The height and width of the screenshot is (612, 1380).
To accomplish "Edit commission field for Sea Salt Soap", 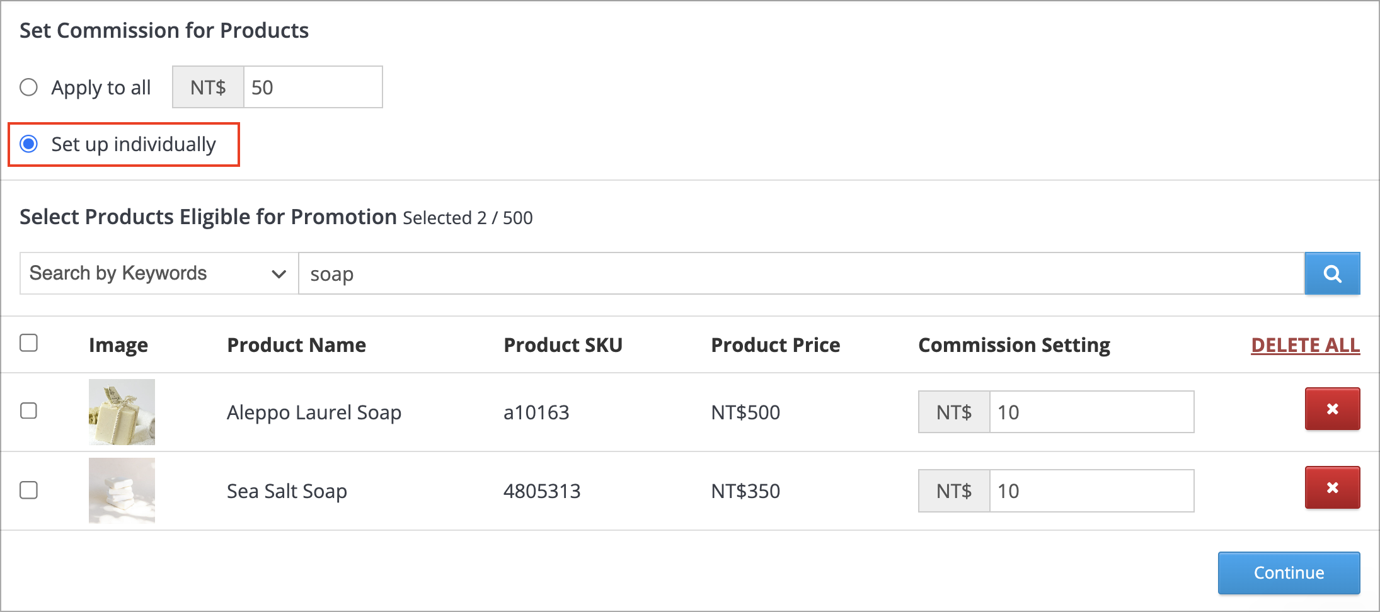I will point(1091,490).
